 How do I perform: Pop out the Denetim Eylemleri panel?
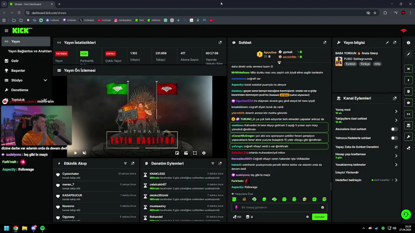coord(220,163)
